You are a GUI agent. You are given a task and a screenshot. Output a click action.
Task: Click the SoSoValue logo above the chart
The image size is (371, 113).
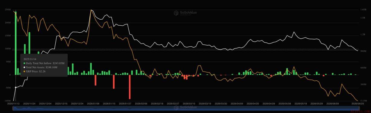185,13
